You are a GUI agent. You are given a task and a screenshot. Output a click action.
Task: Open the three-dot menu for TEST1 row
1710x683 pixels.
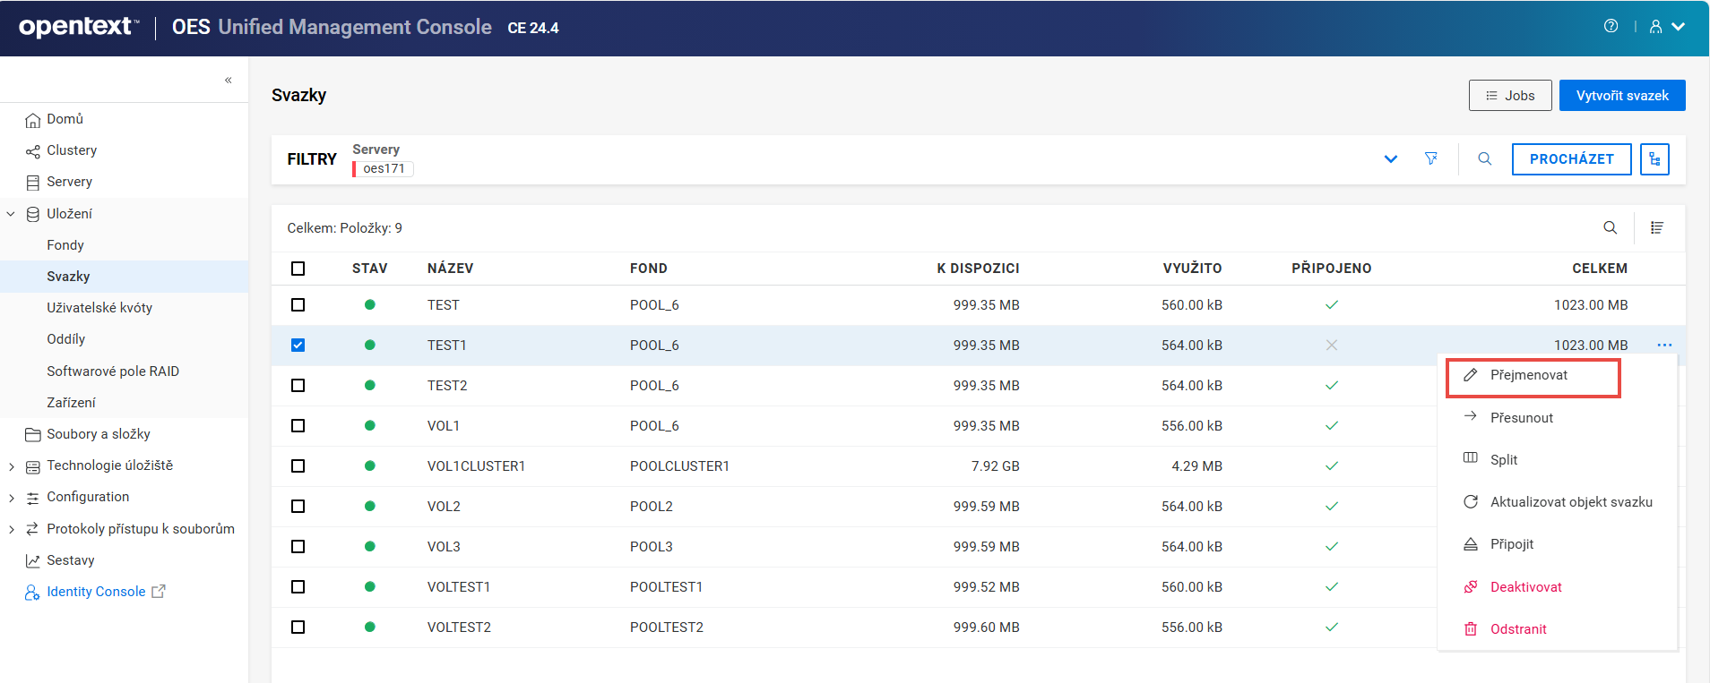[x=1664, y=345]
